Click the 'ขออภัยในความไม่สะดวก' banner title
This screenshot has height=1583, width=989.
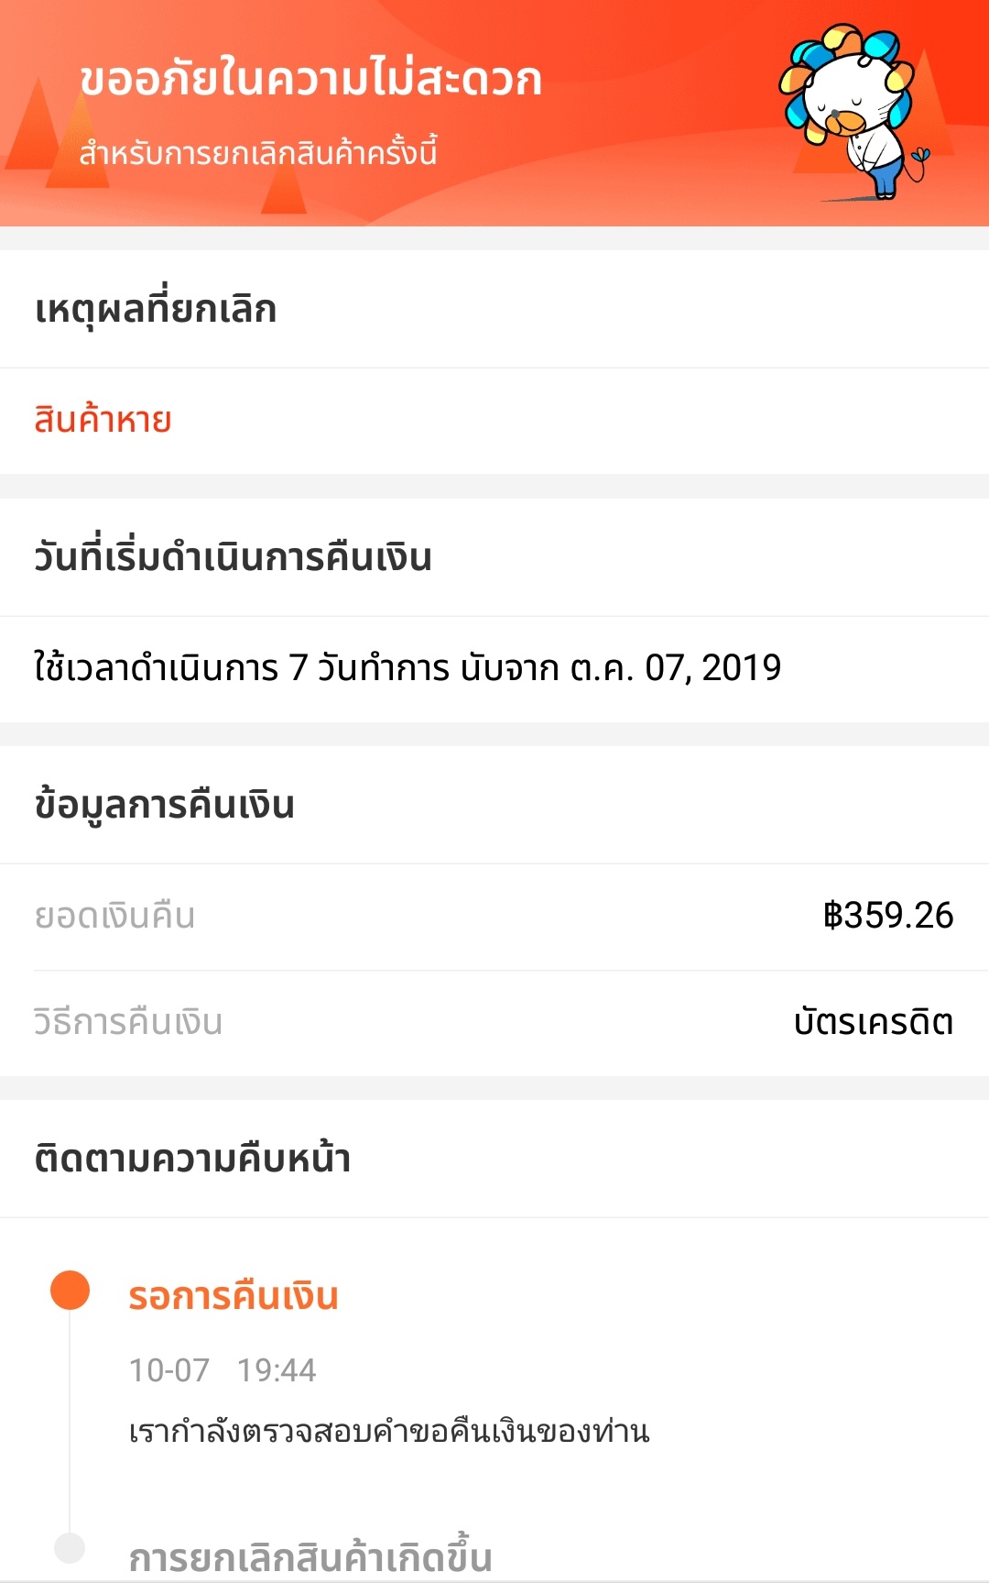click(x=310, y=78)
